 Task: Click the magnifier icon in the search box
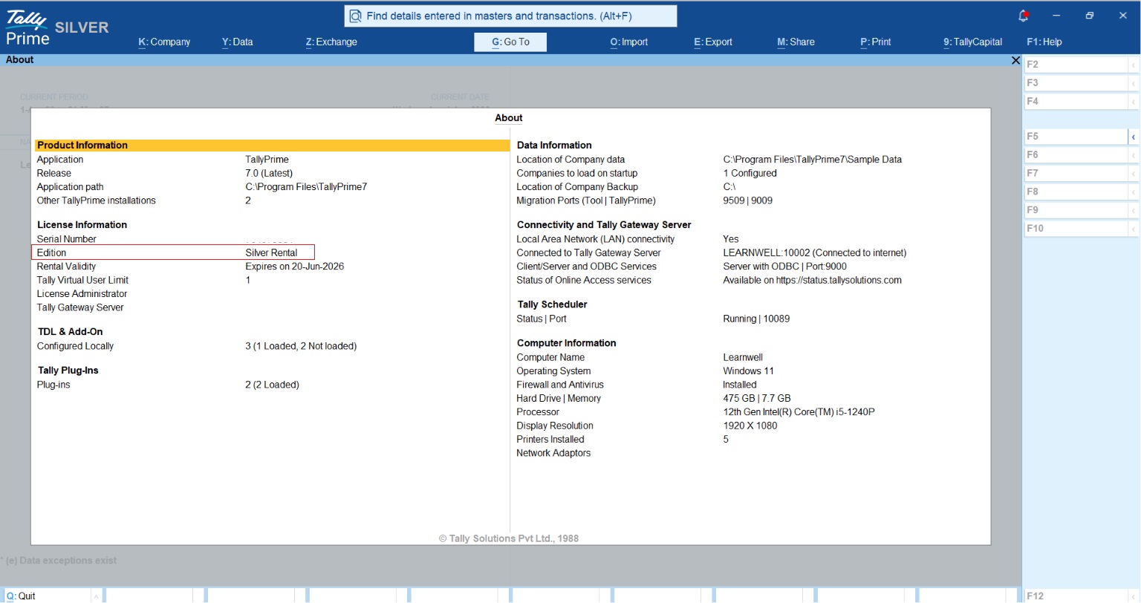355,16
